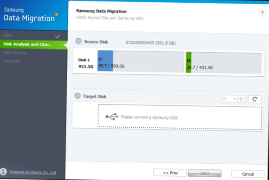
Task: Click the info icon at sidebar bottom
Action: coord(3,172)
